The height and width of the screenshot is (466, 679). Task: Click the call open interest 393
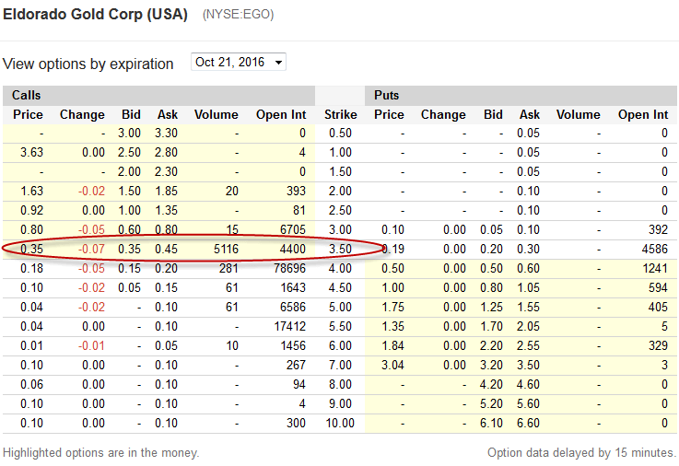pyautogui.click(x=296, y=192)
